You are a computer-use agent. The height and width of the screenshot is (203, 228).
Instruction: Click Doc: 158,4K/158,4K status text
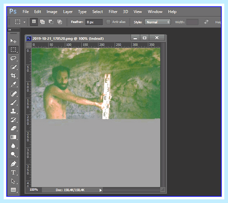(x=70, y=190)
